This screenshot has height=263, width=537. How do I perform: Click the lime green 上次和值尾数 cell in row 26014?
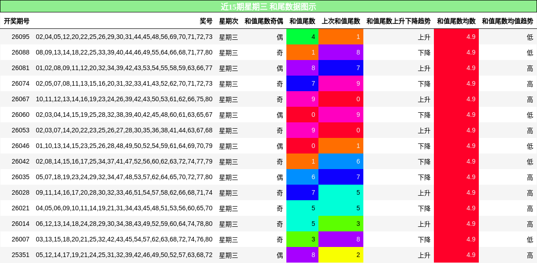click(x=341, y=224)
